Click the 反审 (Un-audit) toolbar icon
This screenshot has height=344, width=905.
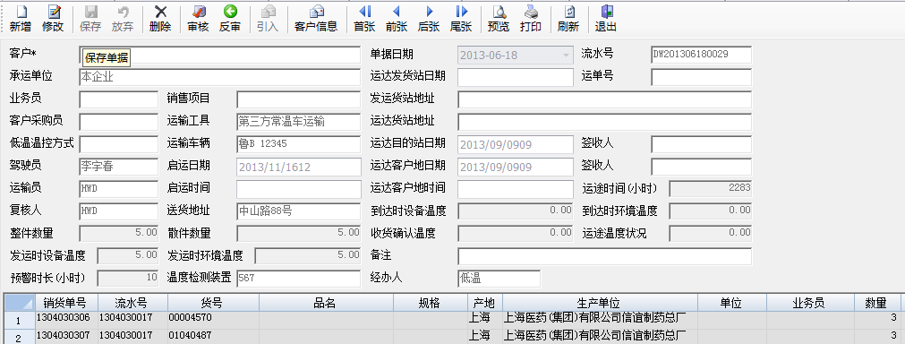230,19
